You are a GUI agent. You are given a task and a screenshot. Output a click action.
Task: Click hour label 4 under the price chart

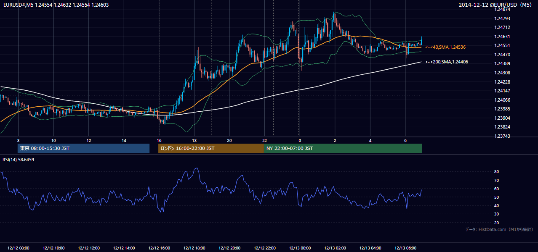point(370,140)
